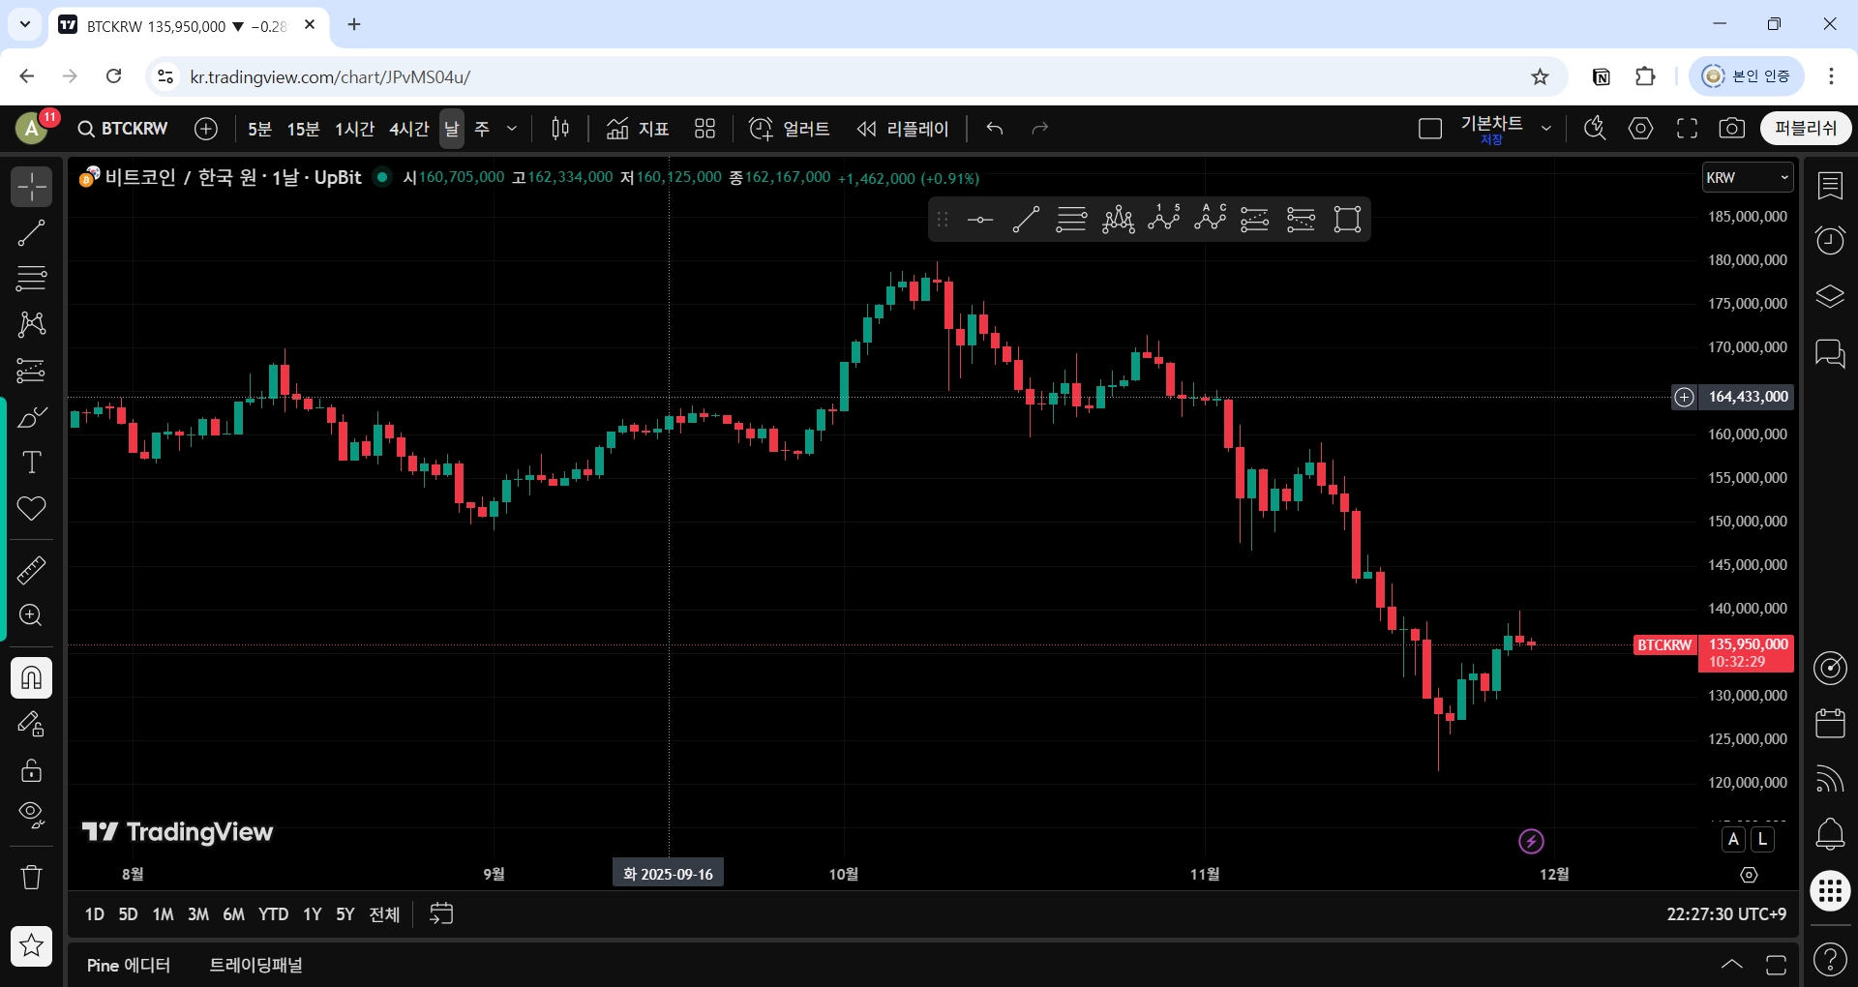Open the economic calendar panel
Viewport: 1858px width, 987px height.
(x=1830, y=723)
